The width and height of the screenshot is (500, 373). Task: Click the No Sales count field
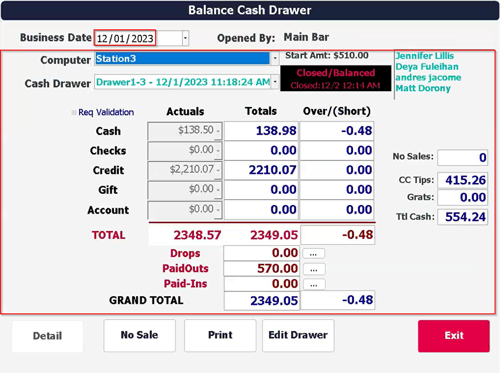tap(462, 158)
